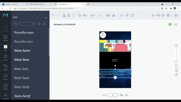Click the upload font cloud icon

(44, 24)
